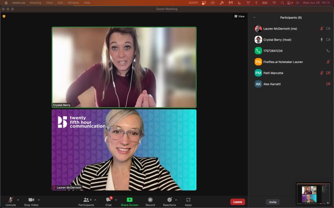The width and height of the screenshot is (334, 208).
Task: Open the Apps panel
Action: [x=188, y=201]
